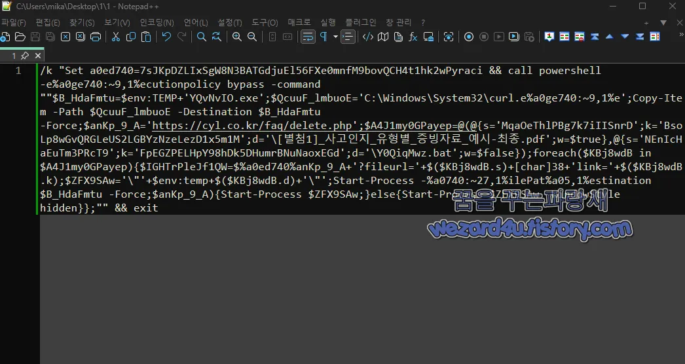The image size is (685, 364).
Task: Close the tab named 1
Action: (x=38, y=56)
